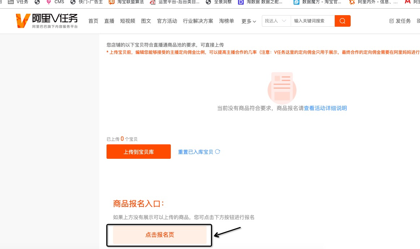This screenshot has height=249, width=420.
Task: Open the CMS bookmark
Action: pyautogui.click(x=56, y=3)
